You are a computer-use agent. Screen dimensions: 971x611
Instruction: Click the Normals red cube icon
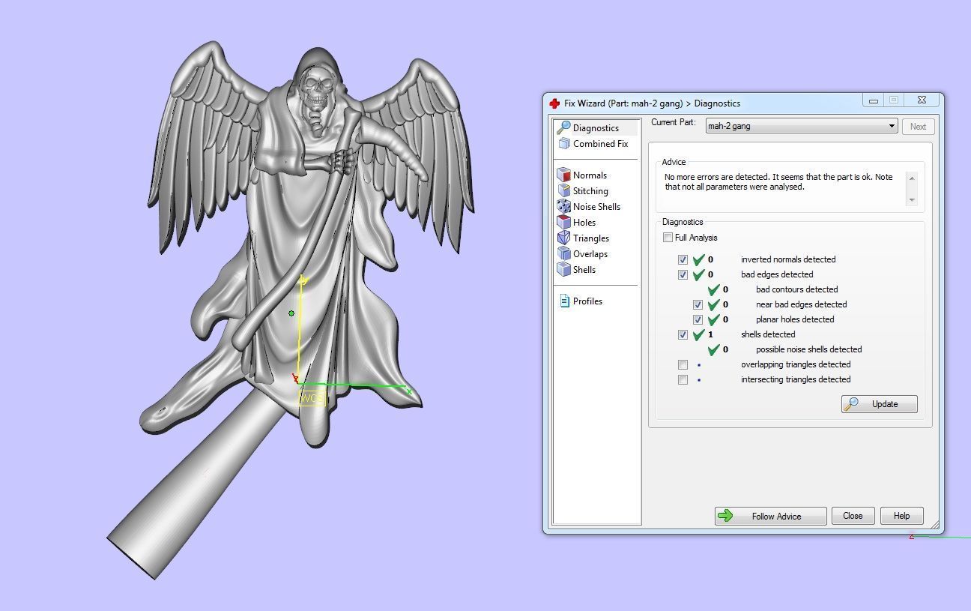563,175
